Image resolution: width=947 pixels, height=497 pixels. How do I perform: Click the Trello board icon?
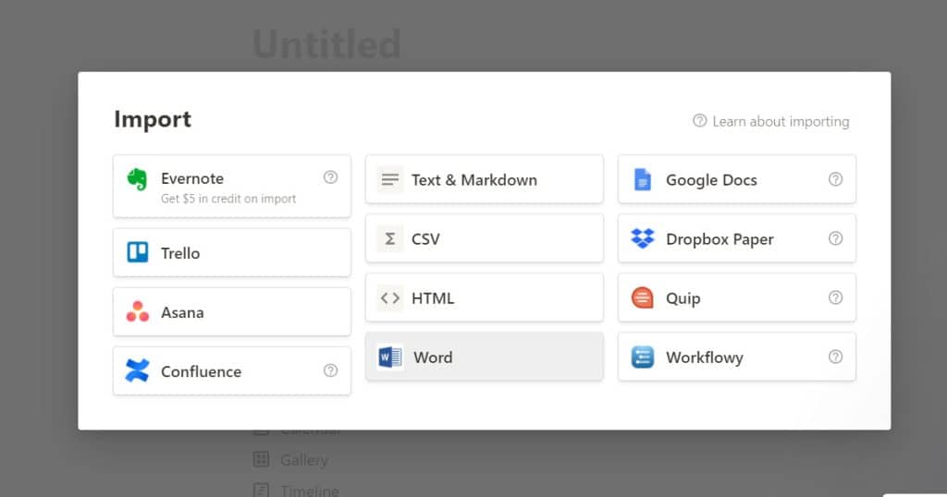pos(137,252)
